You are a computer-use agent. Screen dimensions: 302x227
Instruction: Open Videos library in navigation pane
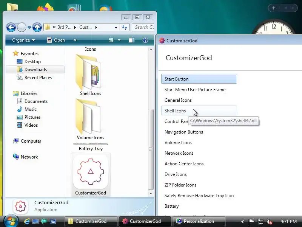pos(27,125)
